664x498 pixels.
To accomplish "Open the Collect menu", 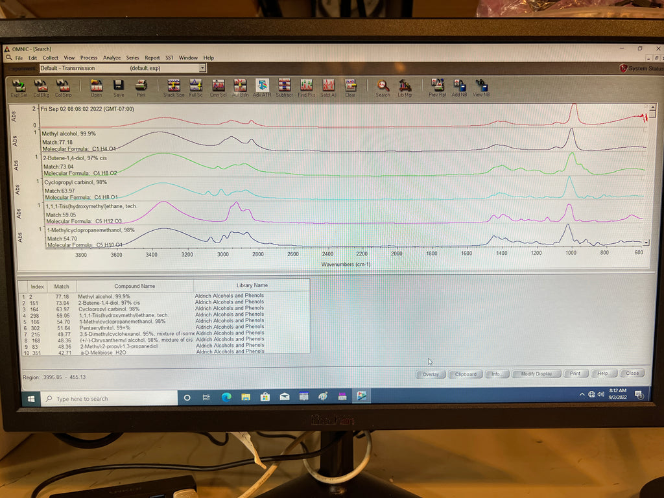I will coord(50,58).
